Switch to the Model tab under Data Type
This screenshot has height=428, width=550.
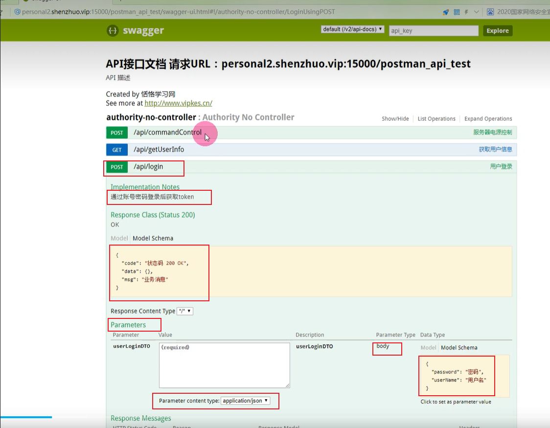pyautogui.click(x=428, y=348)
